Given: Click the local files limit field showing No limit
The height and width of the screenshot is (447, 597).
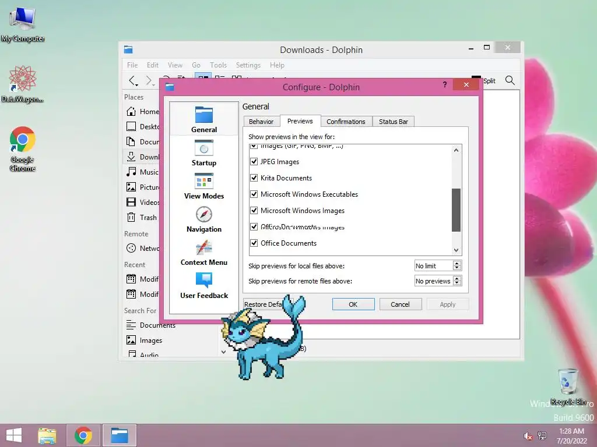Looking at the screenshot, I should [x=434, y=265].
